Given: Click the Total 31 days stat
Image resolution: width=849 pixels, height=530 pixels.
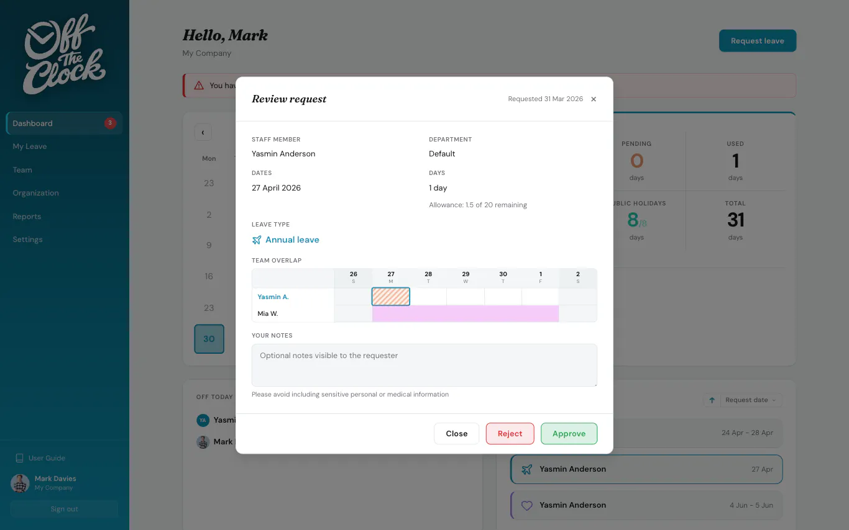Looking at the screenshot, I should [x=735, y=222].
